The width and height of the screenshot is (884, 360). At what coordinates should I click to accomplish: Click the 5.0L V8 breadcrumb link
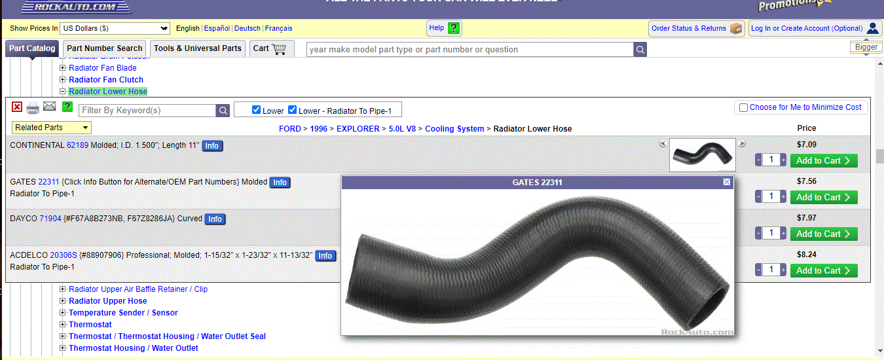click(x=402, y=129)
